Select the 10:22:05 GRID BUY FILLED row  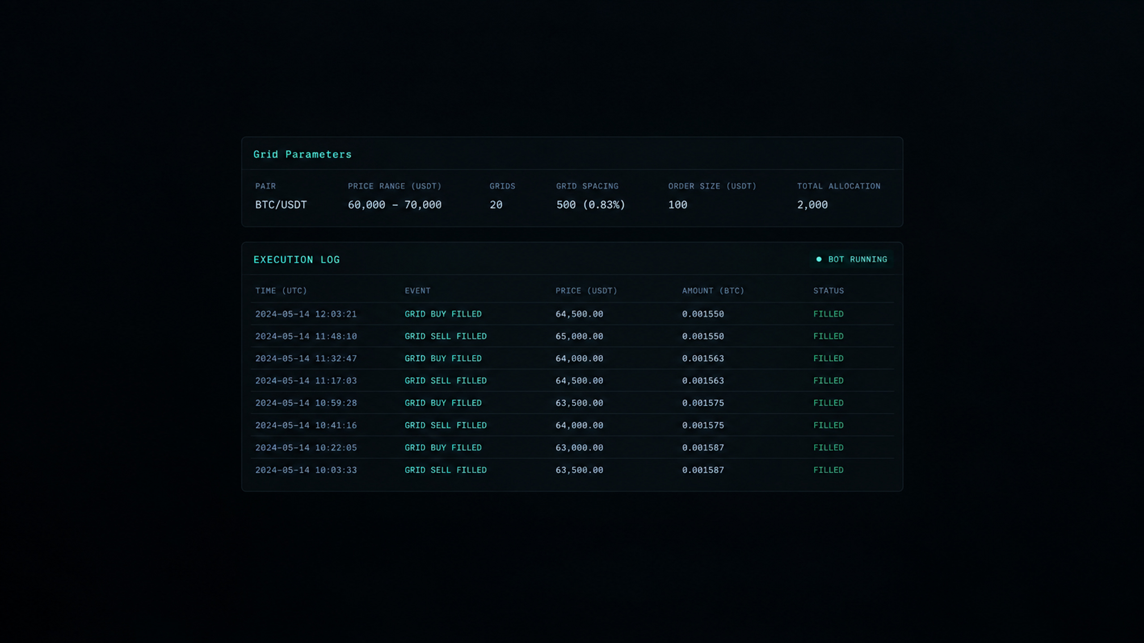point(572,447)
